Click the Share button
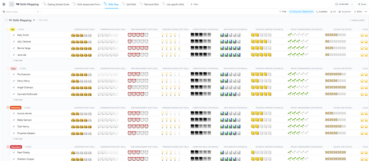369x161 pixels. [362, 4]
